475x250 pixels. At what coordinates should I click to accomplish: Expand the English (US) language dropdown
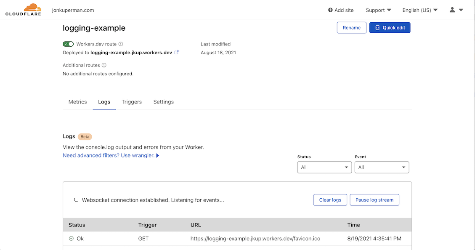click(419, 10)
